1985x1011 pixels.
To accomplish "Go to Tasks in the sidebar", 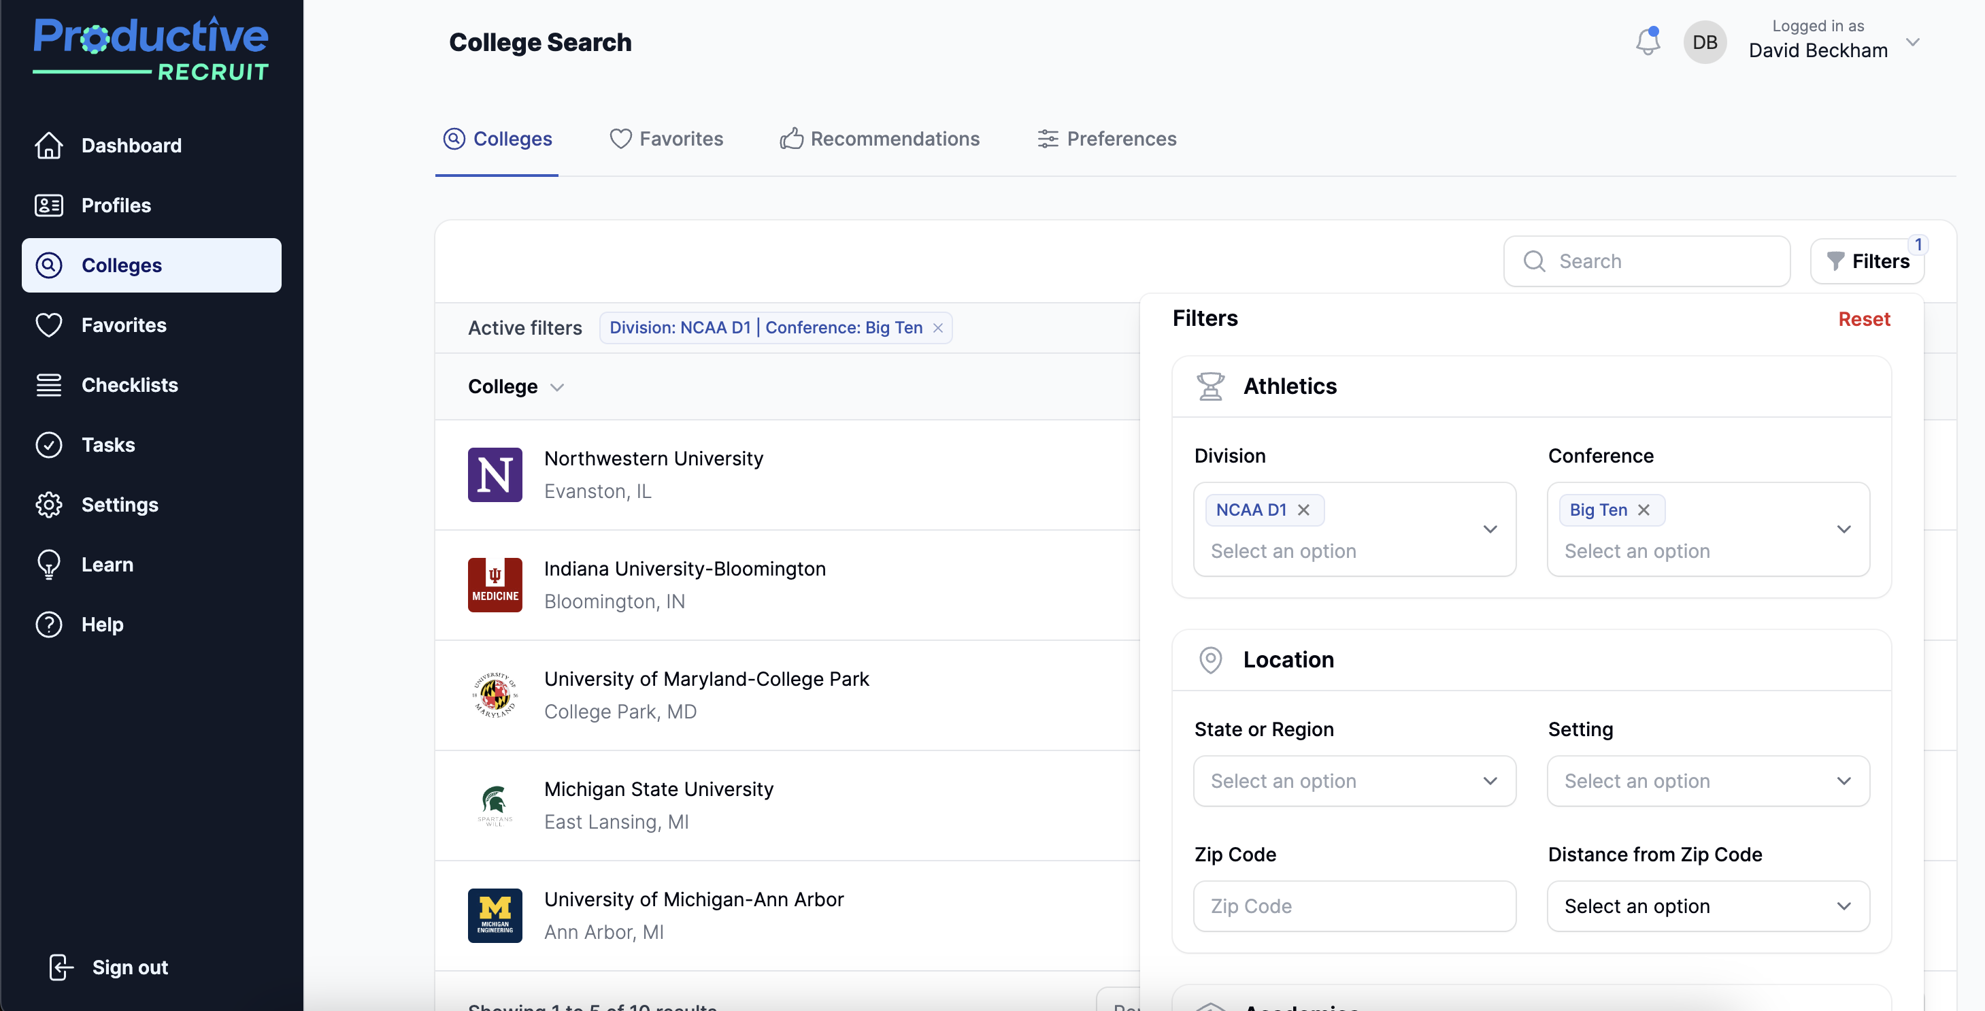I will click(108, 445).
